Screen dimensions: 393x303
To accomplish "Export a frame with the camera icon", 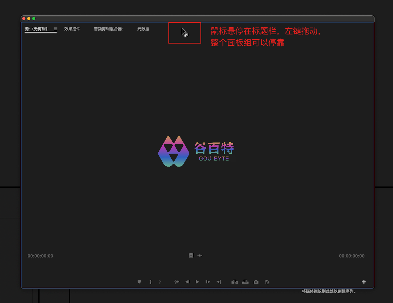I will pyautogui.click(x=256, y=282).
